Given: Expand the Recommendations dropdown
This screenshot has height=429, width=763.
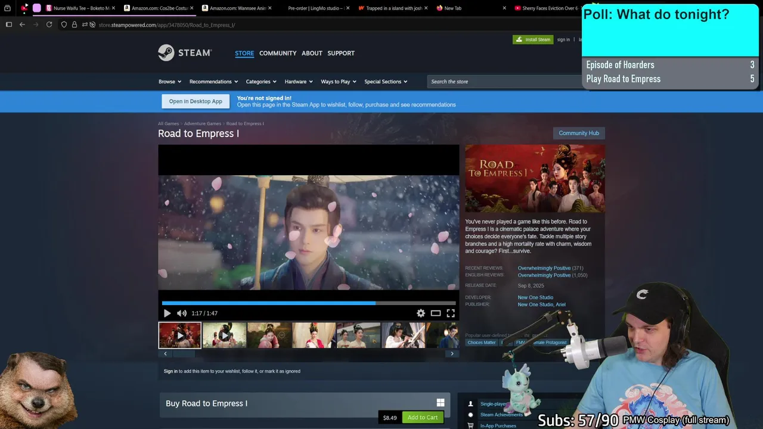Looking at the screenshot, I should 213,82.
